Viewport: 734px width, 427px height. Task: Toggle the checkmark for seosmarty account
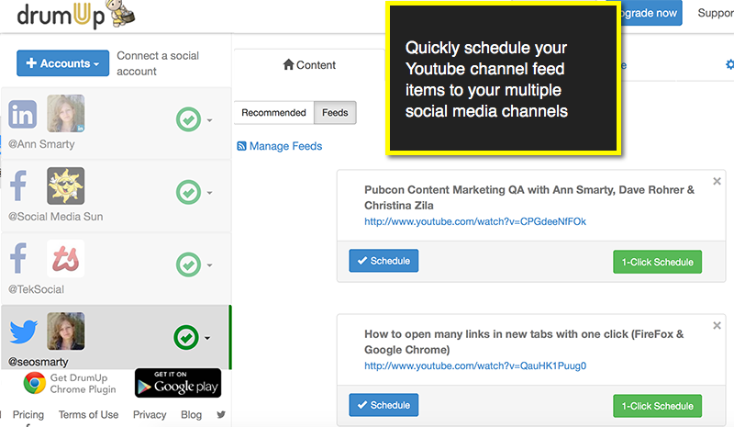coord(186,338)
